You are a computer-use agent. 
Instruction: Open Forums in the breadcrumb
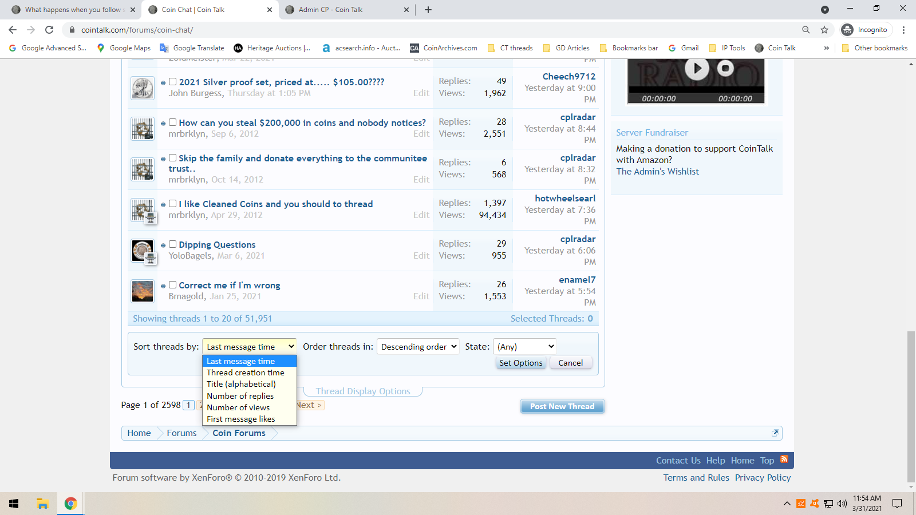pyautogui.click(x=181, y=433)
